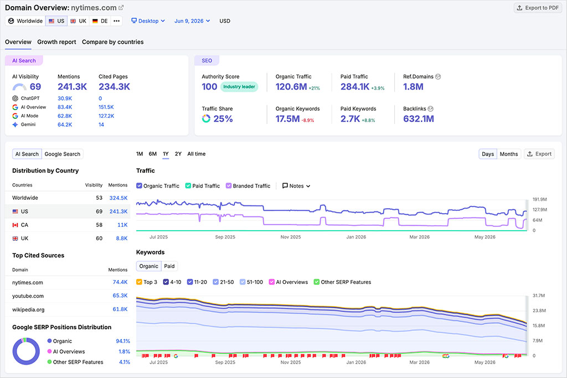Screen dimensions: 567x378
Task: Open the Compare by countries tab
Action: pyautogui.click(x=112, y=42)
